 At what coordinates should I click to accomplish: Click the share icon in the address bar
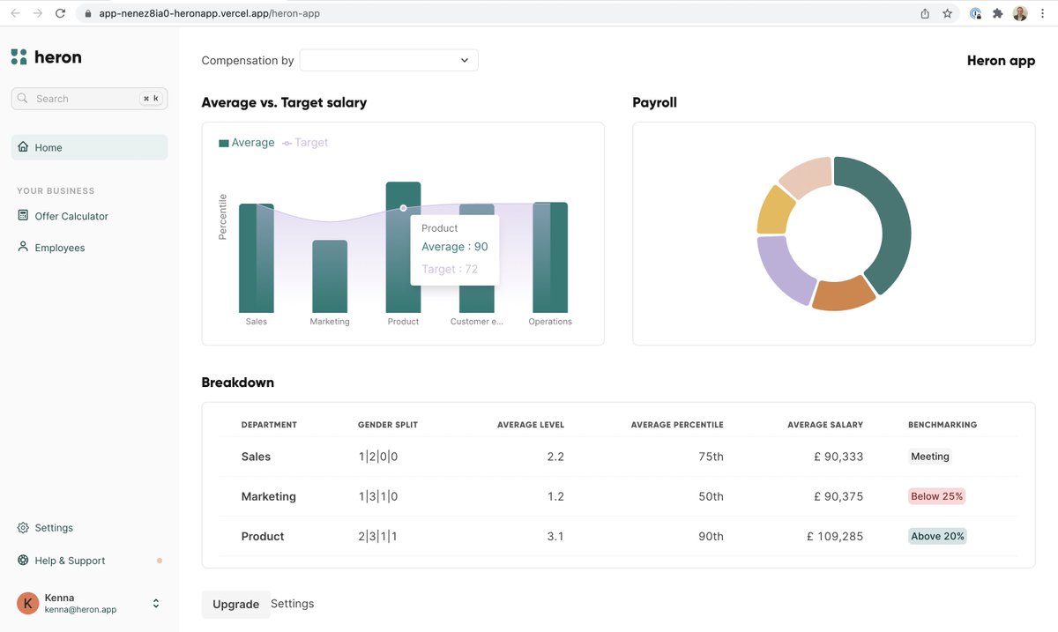(x=925, y=13)
